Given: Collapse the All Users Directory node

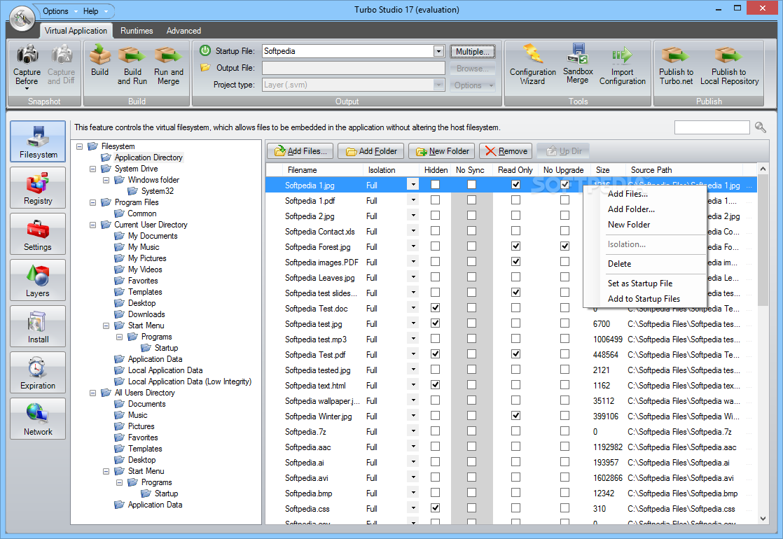Looking at the screenshot, I should click(x=92, y=393).
